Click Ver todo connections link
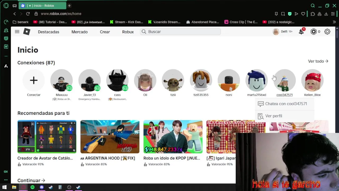This screenshot has width=339, height=191. [318, 61]
